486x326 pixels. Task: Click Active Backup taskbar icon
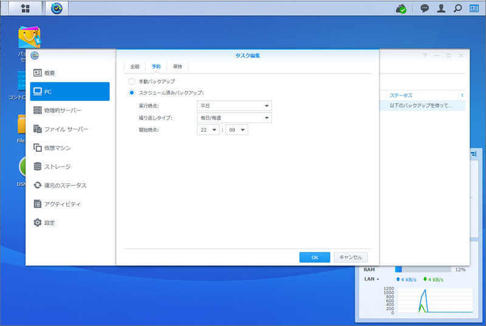[x=56, y=8]
